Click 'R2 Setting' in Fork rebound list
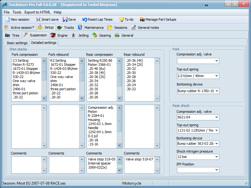This screenshot has height=188, width=251. (x=58, y=60)
